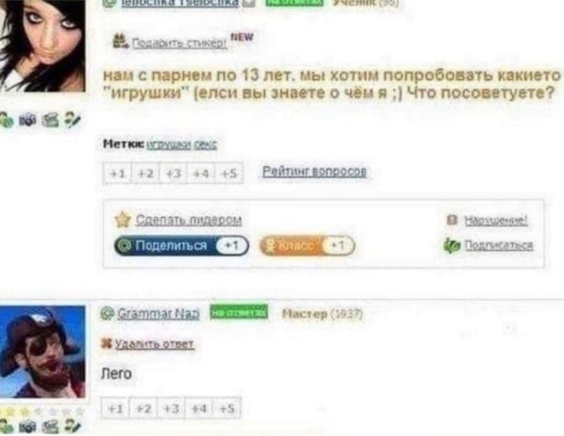Viewport: 564px width, 436px height.
Task: Click the photo camera icon under the pirate avatar
Action: [28, 427]
